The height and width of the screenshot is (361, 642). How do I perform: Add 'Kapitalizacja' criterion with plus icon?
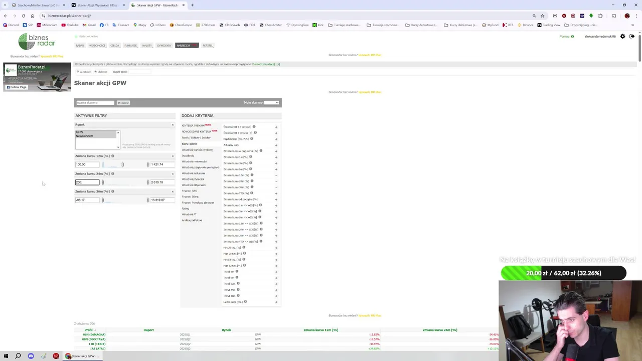[x=276, y=139]
